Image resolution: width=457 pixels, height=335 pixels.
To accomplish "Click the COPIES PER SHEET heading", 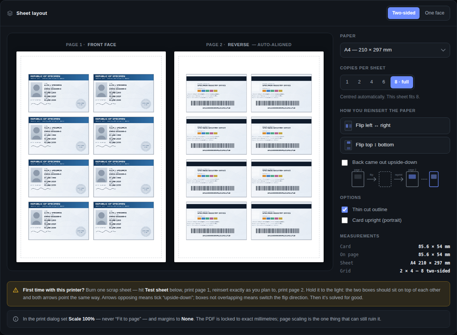I will 363,68.
